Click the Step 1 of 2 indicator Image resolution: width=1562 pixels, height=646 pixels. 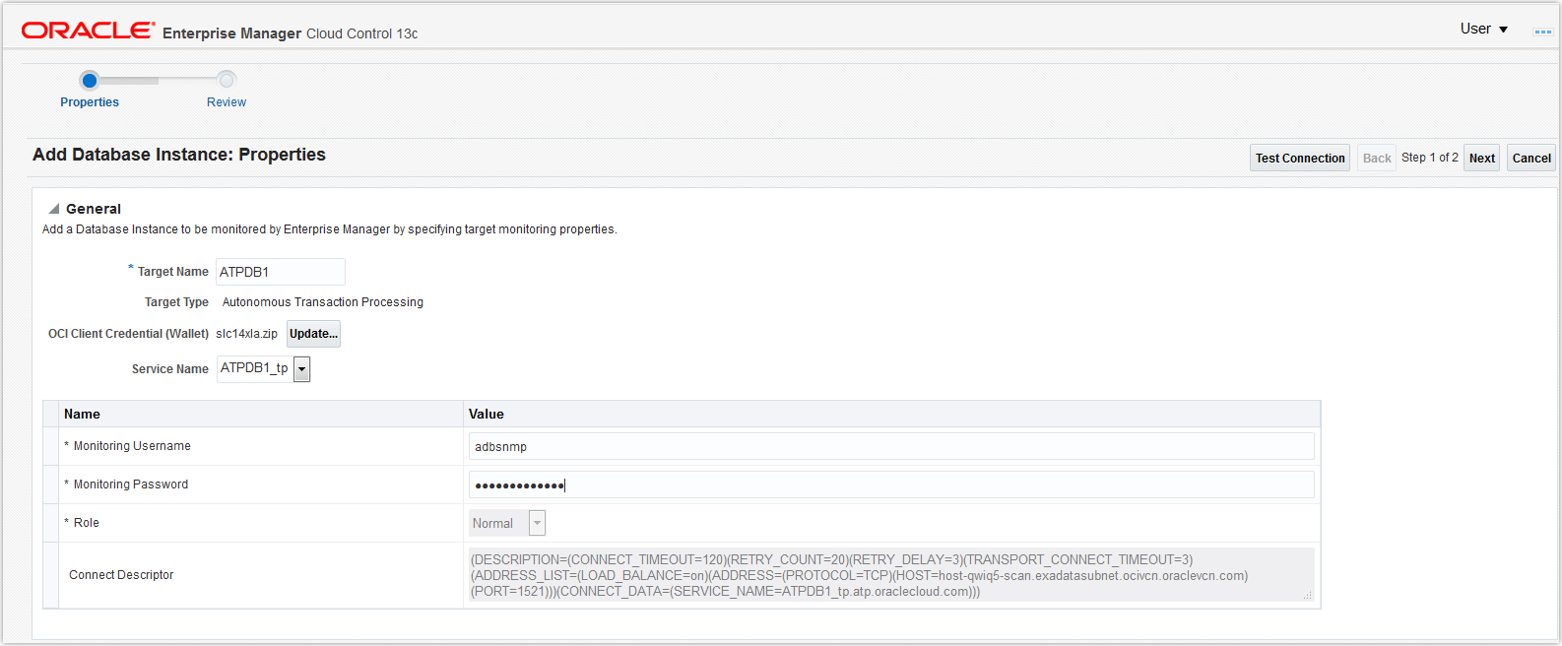(1430, 158)
